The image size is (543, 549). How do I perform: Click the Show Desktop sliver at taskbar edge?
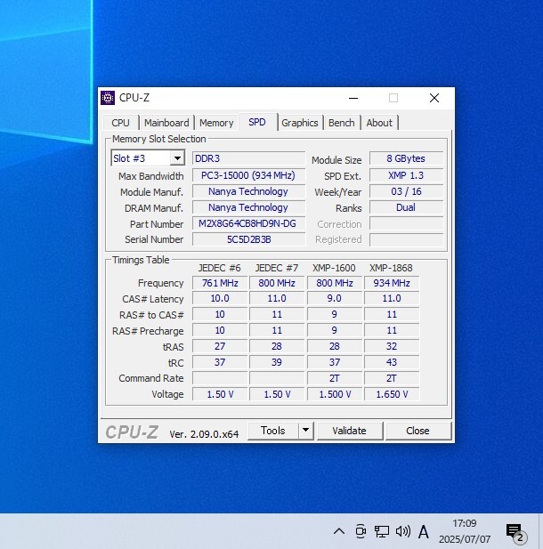pyautogui.click(x=540, y=531)
